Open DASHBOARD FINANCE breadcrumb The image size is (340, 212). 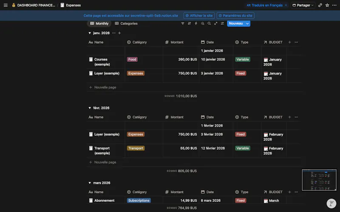pyautogui.click(x=36, y=5)
